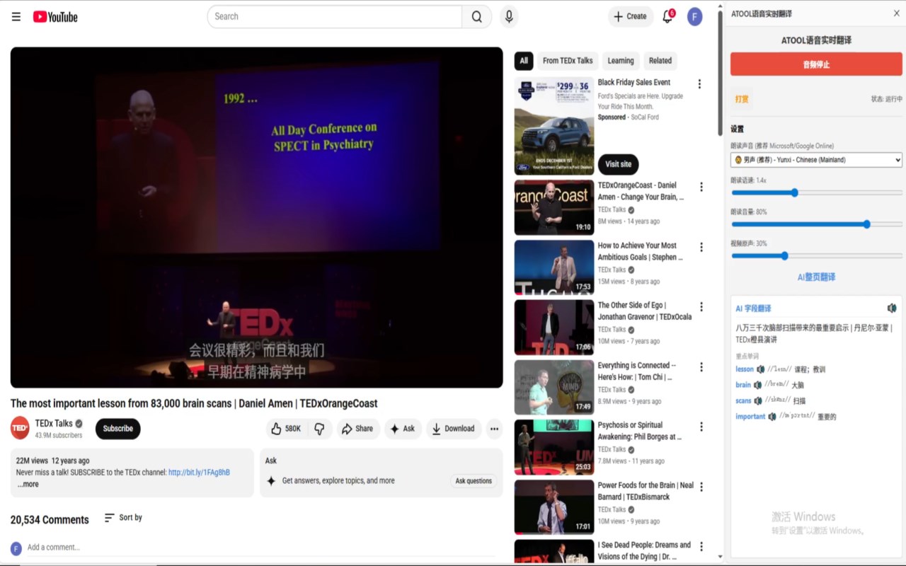906x566 pixels.
Task: Open the 17:53 Stephen video thumbnail
Action: pos(554,267)
